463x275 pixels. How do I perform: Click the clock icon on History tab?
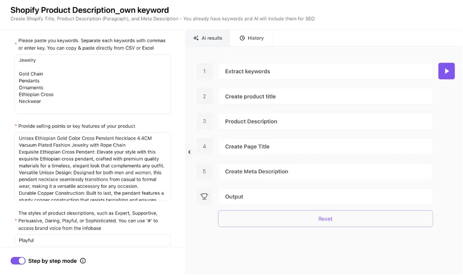242,38
